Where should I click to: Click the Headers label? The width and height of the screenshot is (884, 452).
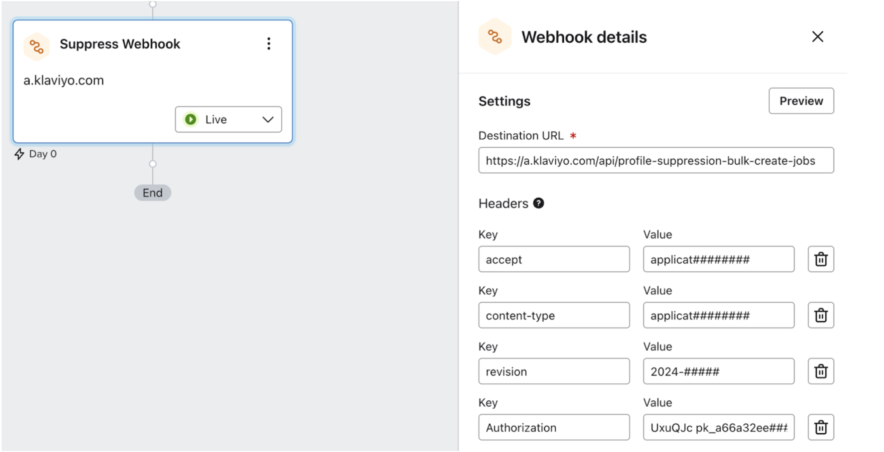point(503,203)
